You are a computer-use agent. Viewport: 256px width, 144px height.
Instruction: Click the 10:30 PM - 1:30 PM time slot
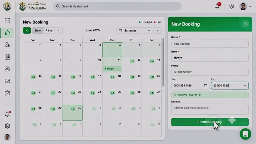coord(210,95)
